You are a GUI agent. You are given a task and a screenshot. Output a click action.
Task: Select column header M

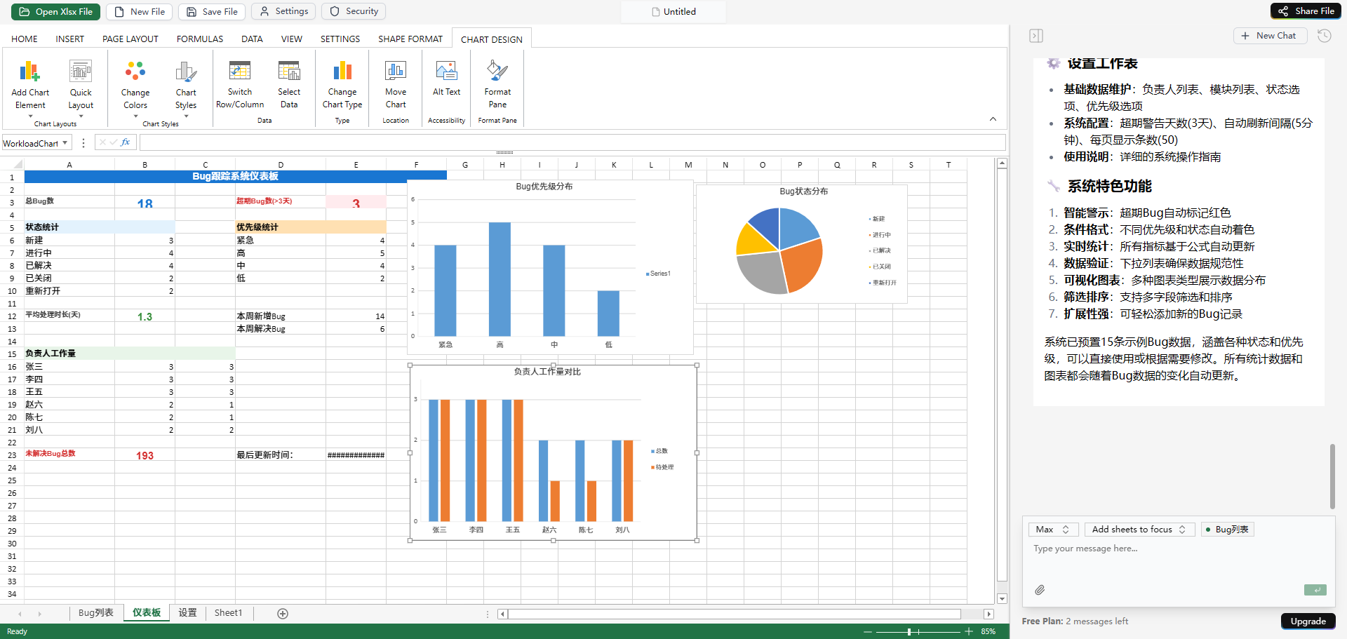coord(688,166)
